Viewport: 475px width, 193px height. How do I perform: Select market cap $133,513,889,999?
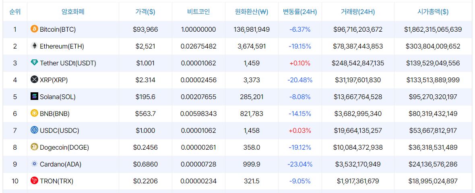433,80
